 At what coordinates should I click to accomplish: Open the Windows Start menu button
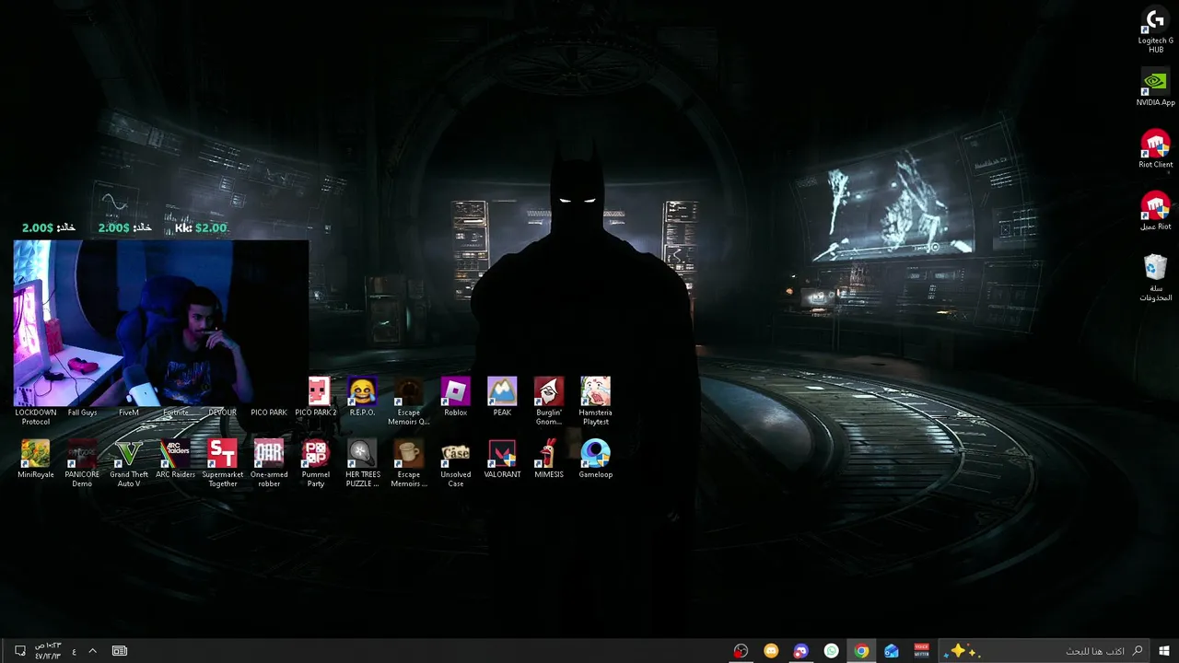(x=1164, y=651)
